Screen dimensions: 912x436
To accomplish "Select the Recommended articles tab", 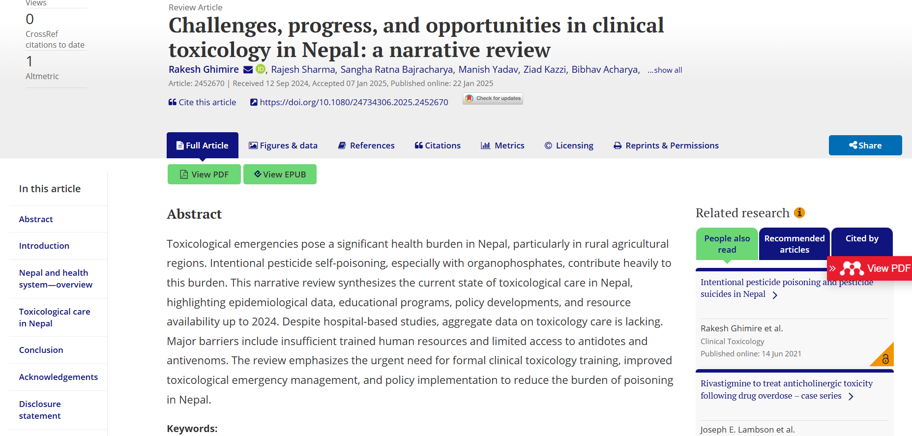I will [x=794, y=244].
